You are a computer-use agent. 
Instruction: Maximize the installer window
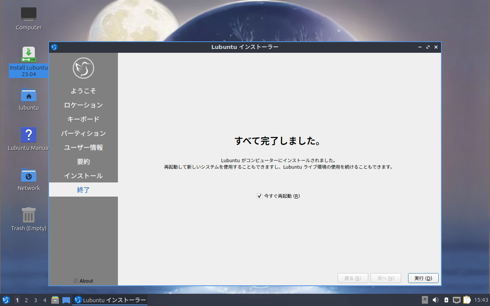428,47
